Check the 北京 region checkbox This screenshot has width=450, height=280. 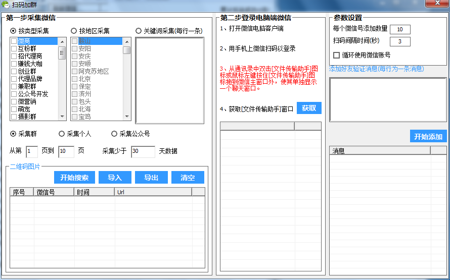pyautogui.click(x=75, y=79)
